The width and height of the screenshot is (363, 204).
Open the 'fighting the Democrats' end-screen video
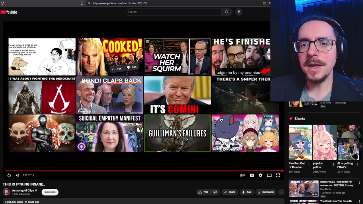(42, 95)
